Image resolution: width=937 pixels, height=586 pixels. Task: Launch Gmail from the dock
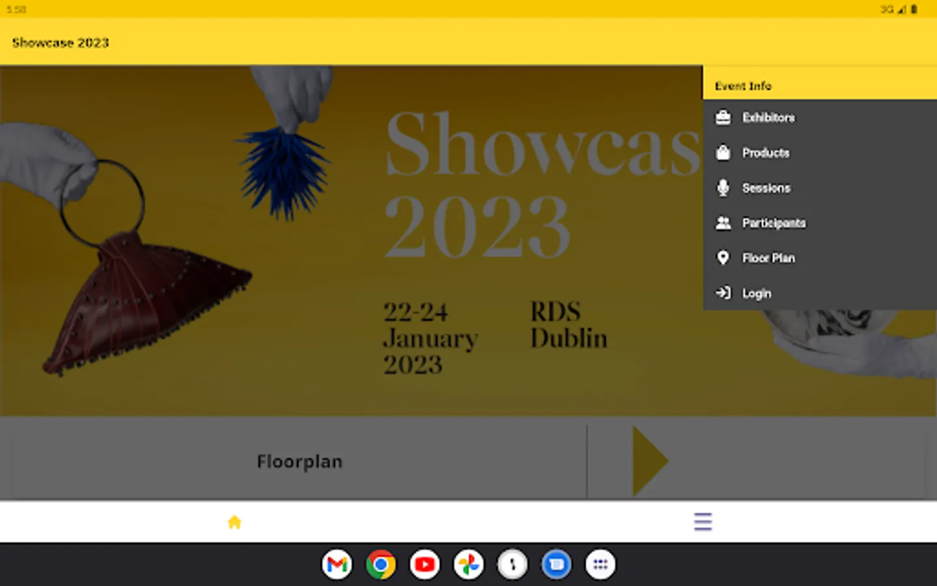tap(337, 565)
